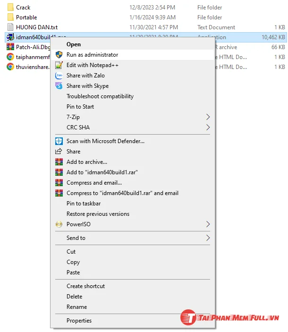Viewport: 288px width, 332px height.
Task: Choose Copy from the context menu
Action: click(133, 262)
